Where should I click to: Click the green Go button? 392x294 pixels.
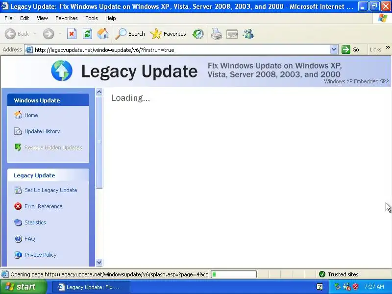coord(350,49)
